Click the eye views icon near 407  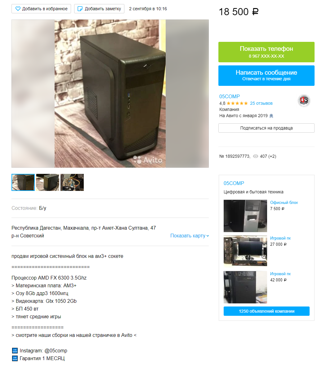point(256,157)
